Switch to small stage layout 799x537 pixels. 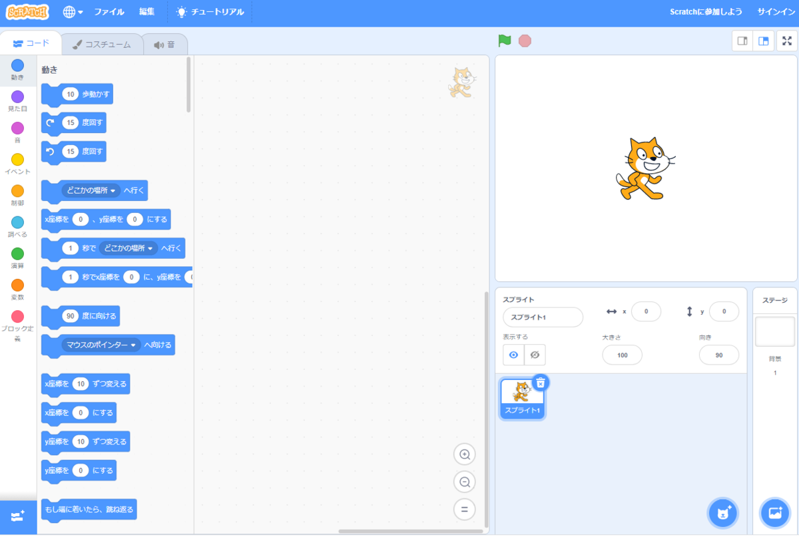[742, 41]
